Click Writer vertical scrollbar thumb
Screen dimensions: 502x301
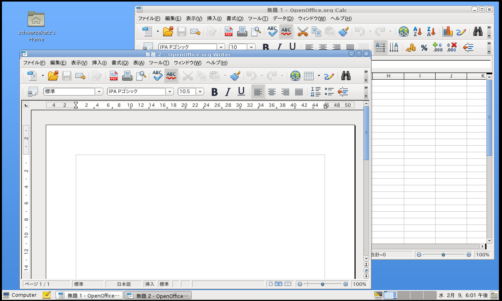pos(366,133)
